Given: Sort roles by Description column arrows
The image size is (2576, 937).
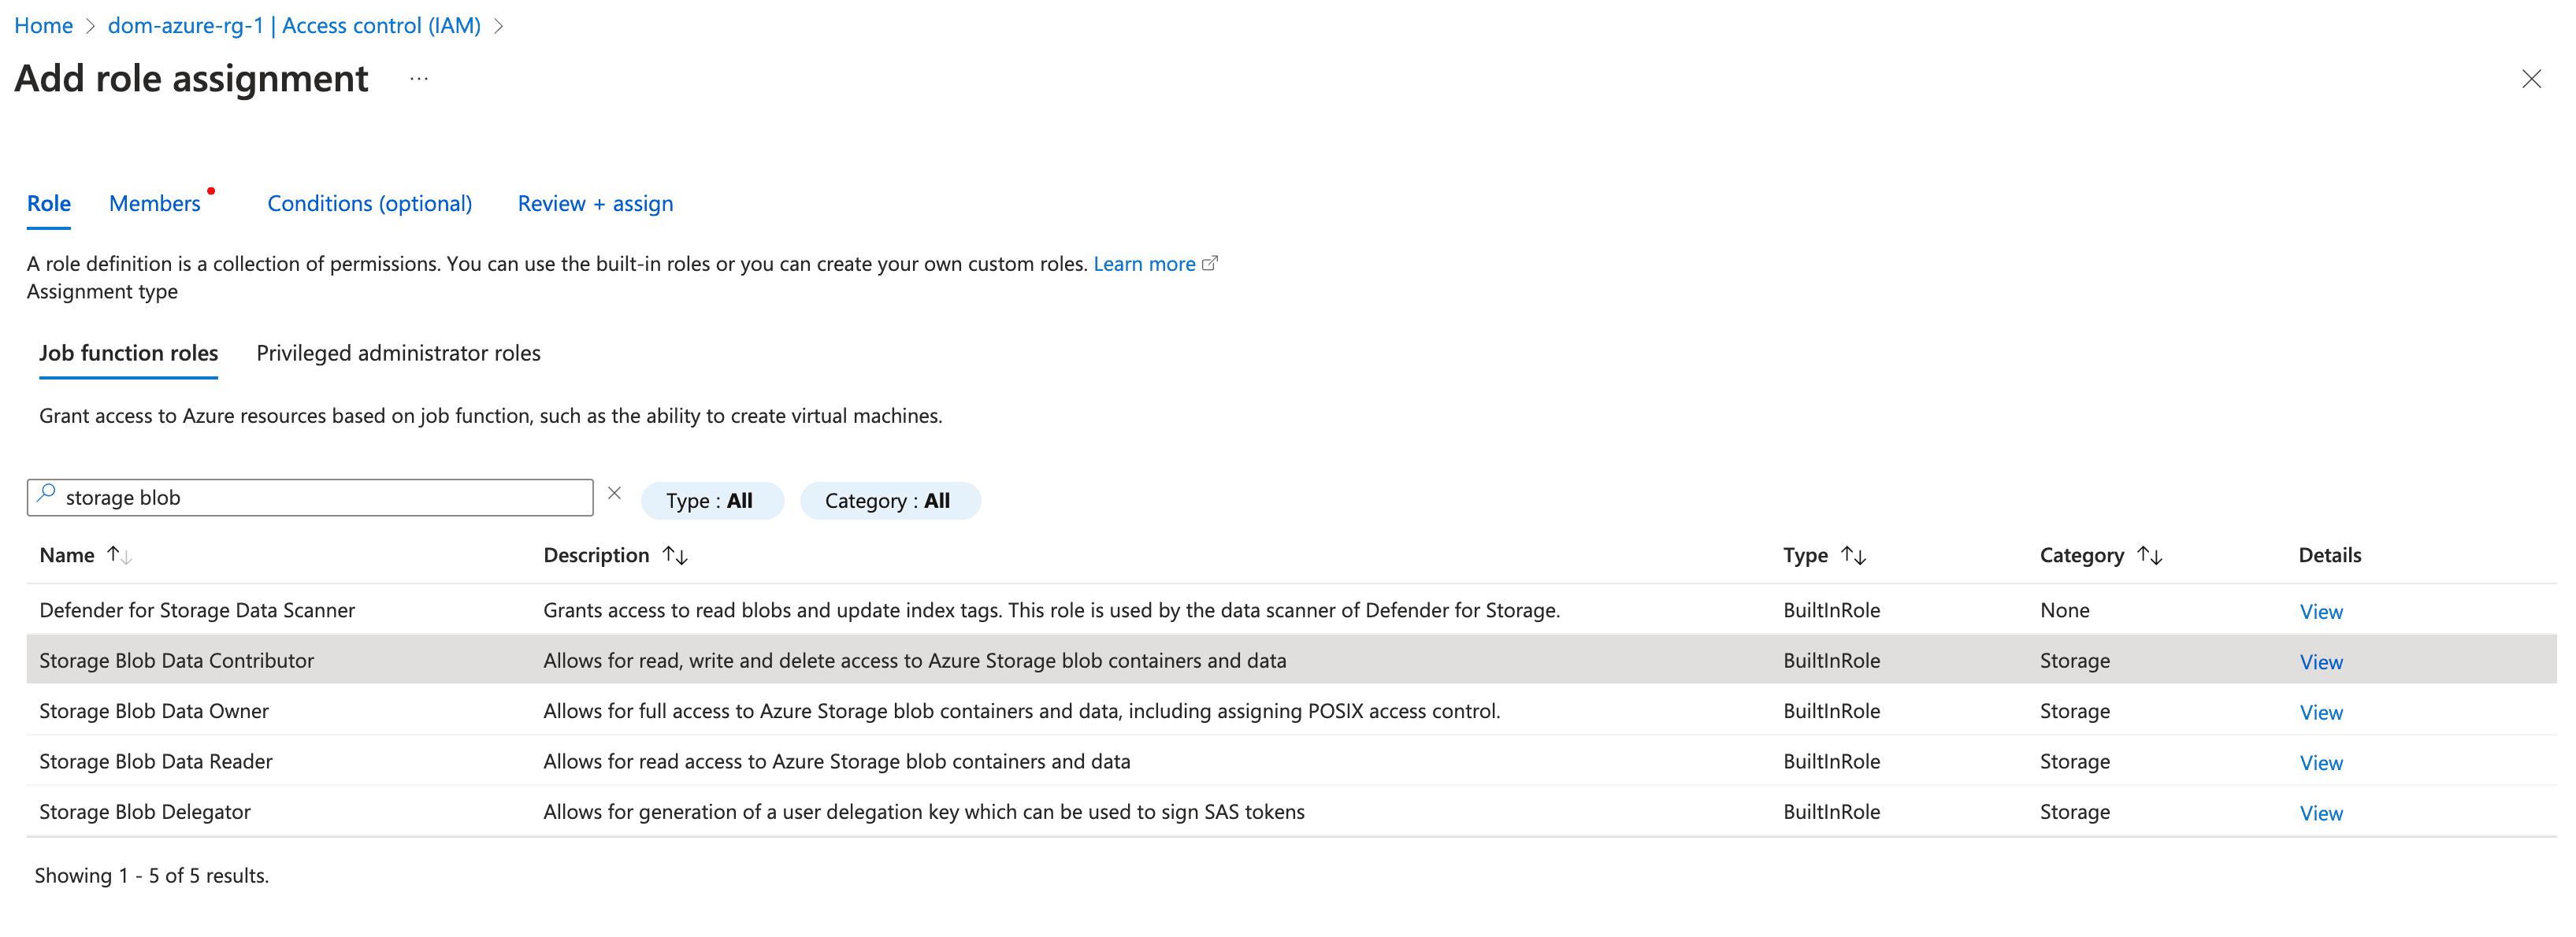Looking at the screenshot, I should pyautogui.click(x=675, y=556).
